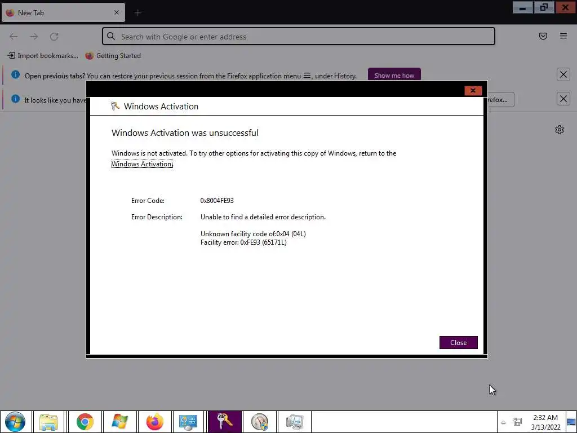Launch Google Chrome from the taskbar
The image size is (577, 433).
[x=85, y=422]
